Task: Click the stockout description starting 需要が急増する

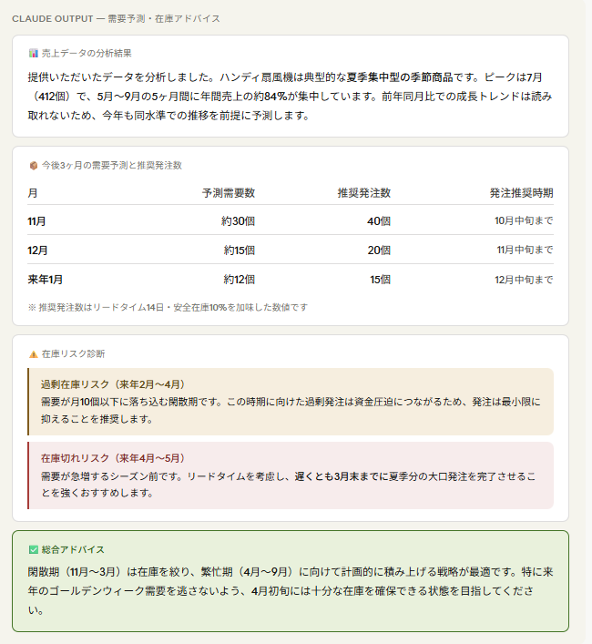Action: coord(288,485)
